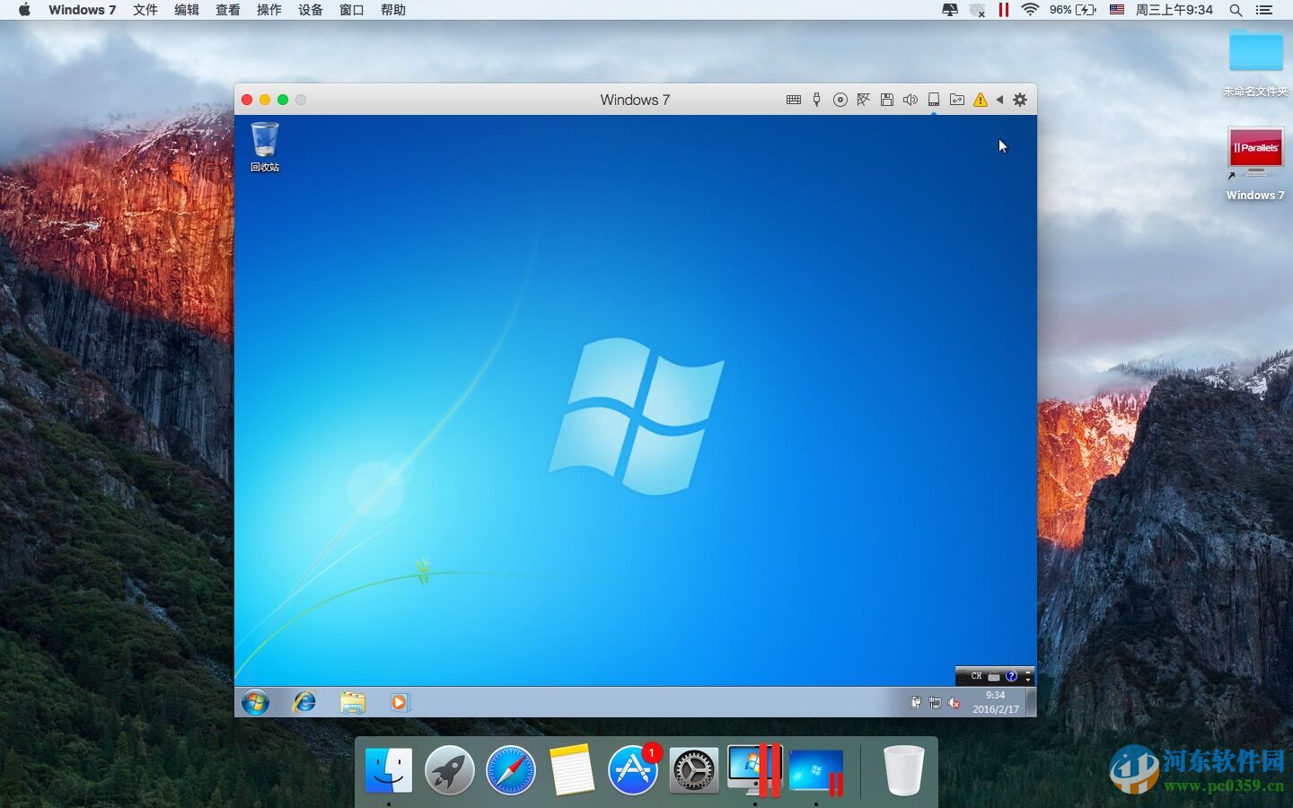1293x808 pixels.
Task: Toggle the Windows network tray icon
Action: pyautogui.click(x=934, y=703)
